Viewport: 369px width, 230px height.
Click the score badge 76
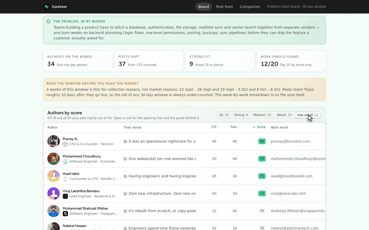tap(262, 159)
